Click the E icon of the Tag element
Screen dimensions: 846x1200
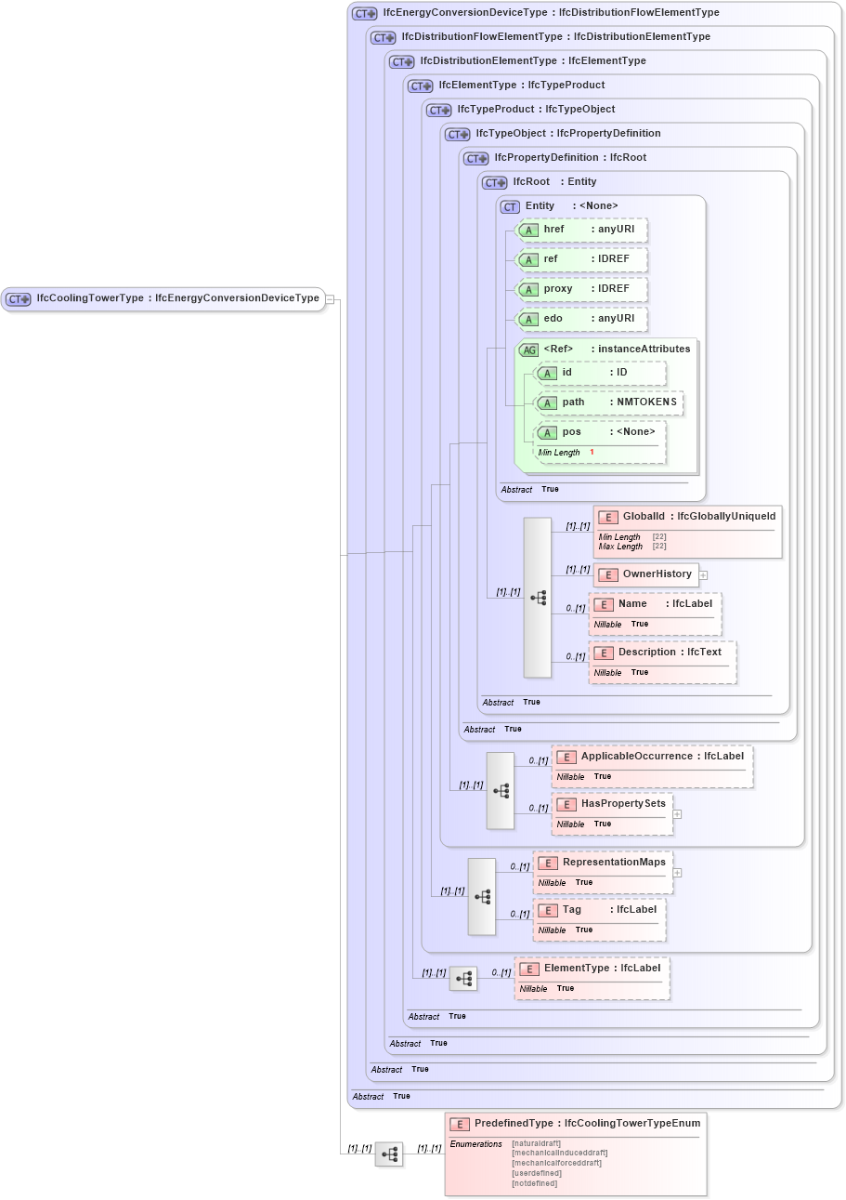(x=548, y=910)
